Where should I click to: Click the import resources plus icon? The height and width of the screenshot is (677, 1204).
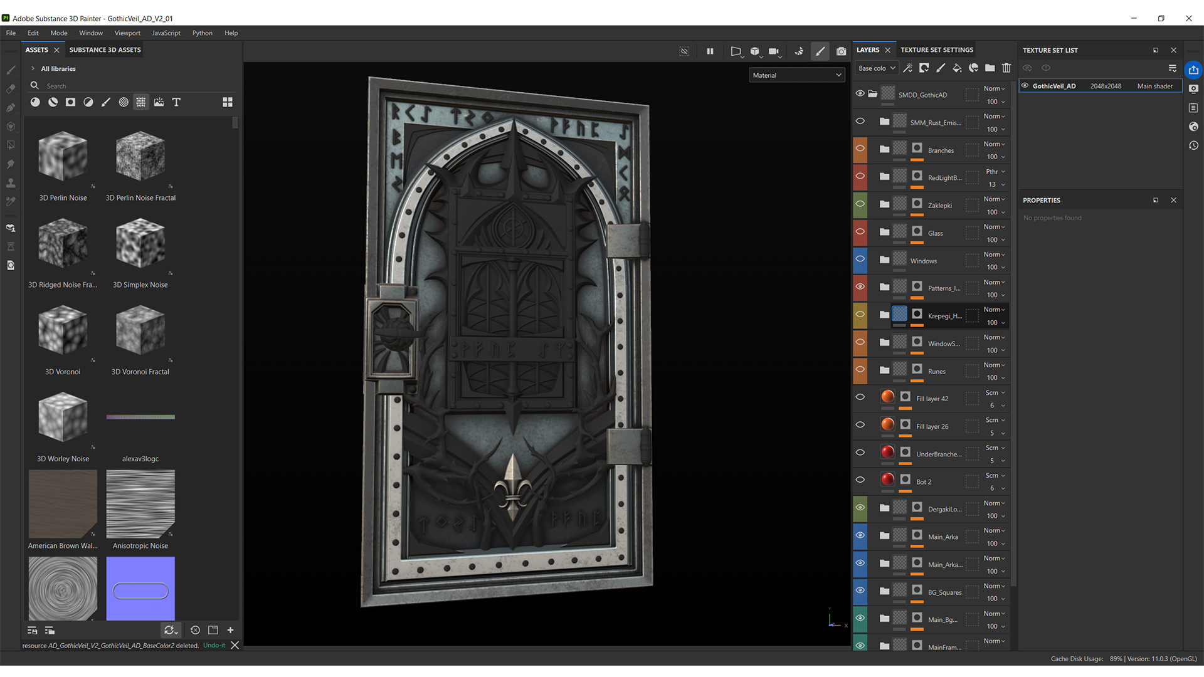(x=230, y=630)
